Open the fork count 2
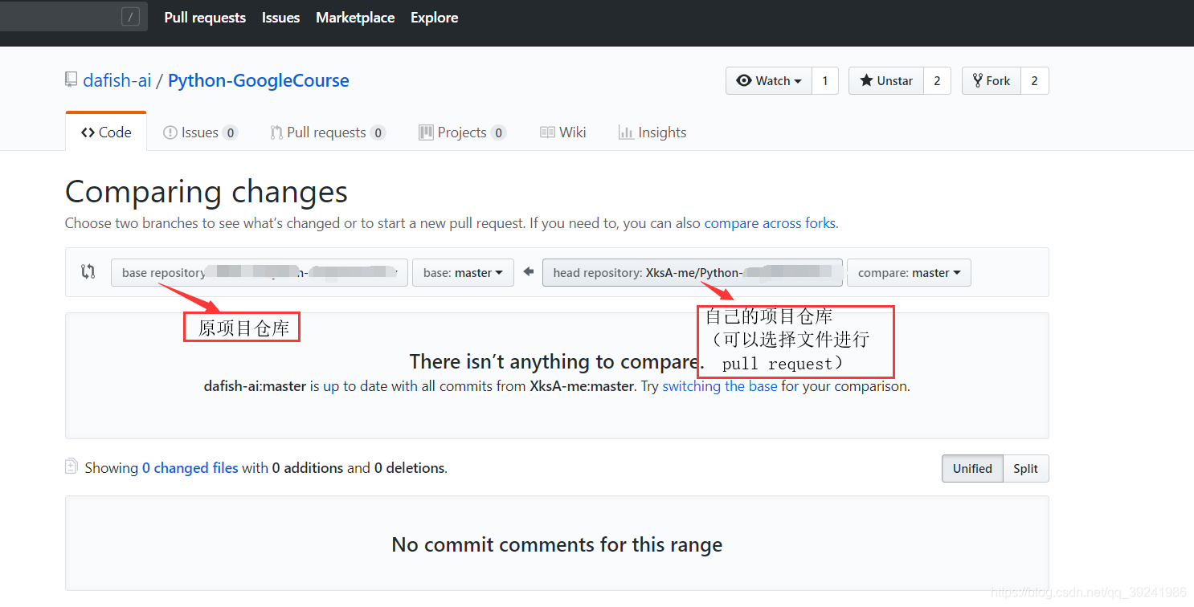This screenshot has width=1194, height=607. (1035, 81)
